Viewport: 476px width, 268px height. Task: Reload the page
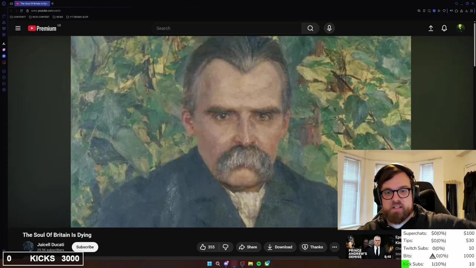21,11
